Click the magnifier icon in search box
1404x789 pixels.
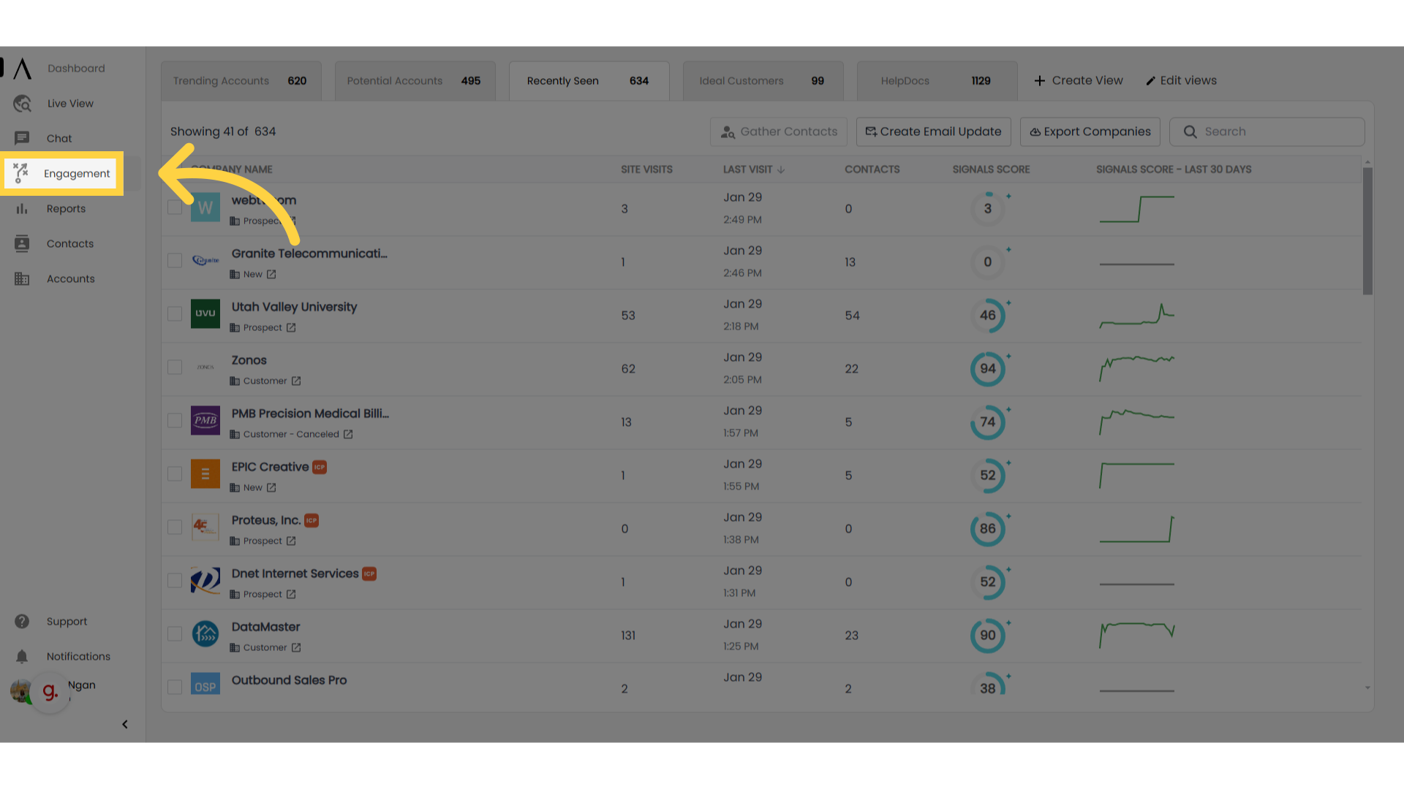tap(1190, 132)
